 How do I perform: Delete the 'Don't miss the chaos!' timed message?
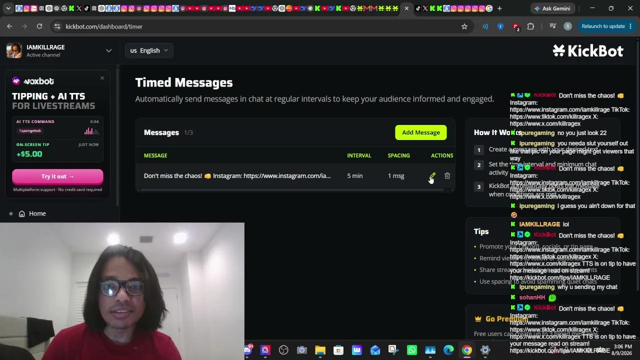(447, 176)
